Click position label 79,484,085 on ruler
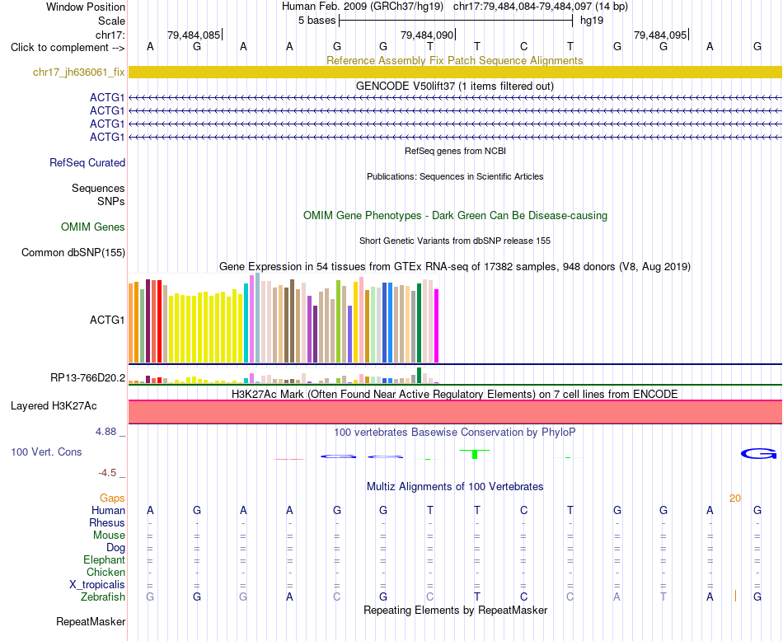The image size is (783, 641). (194, 35)
